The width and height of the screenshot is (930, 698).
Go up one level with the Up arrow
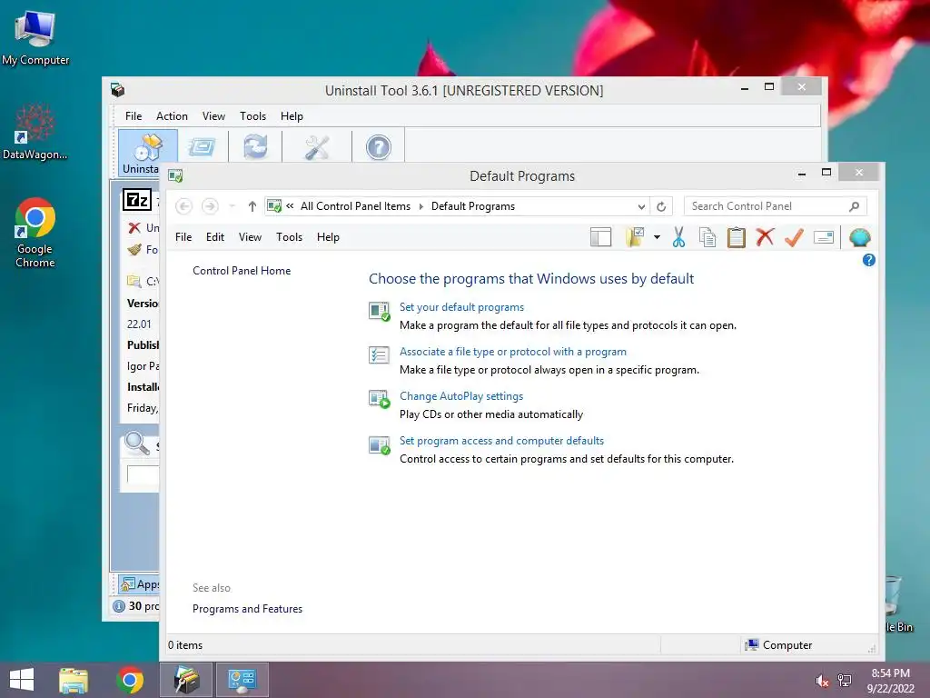pos(252,206)
